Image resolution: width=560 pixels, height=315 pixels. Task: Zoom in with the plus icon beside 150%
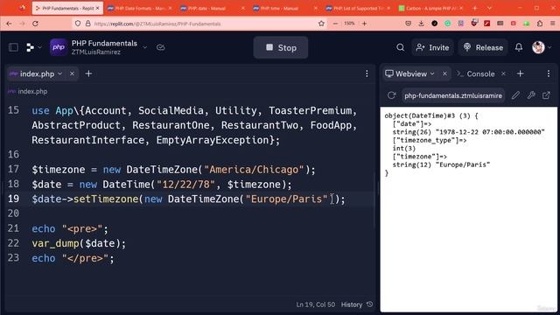pyautogui.click(x=364, y=24)
